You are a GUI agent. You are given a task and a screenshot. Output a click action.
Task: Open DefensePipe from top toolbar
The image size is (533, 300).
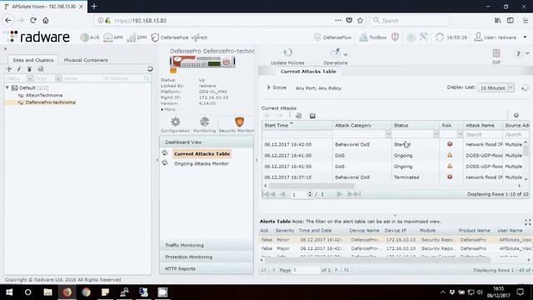pyautogui.click(x=170, y=37)
